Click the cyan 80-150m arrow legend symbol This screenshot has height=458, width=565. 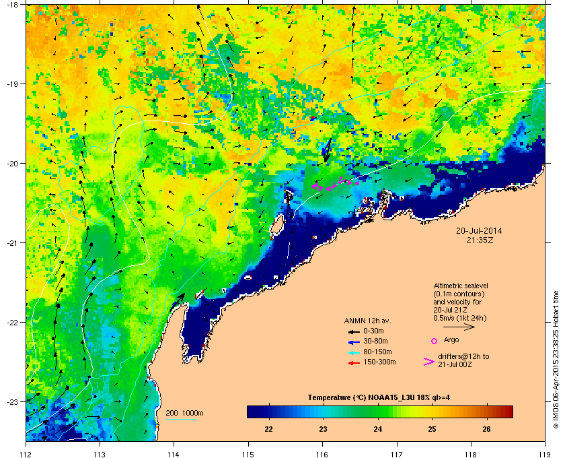pos(354,352)
